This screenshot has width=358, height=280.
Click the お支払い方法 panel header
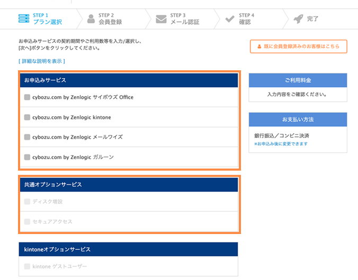[298, 119]
